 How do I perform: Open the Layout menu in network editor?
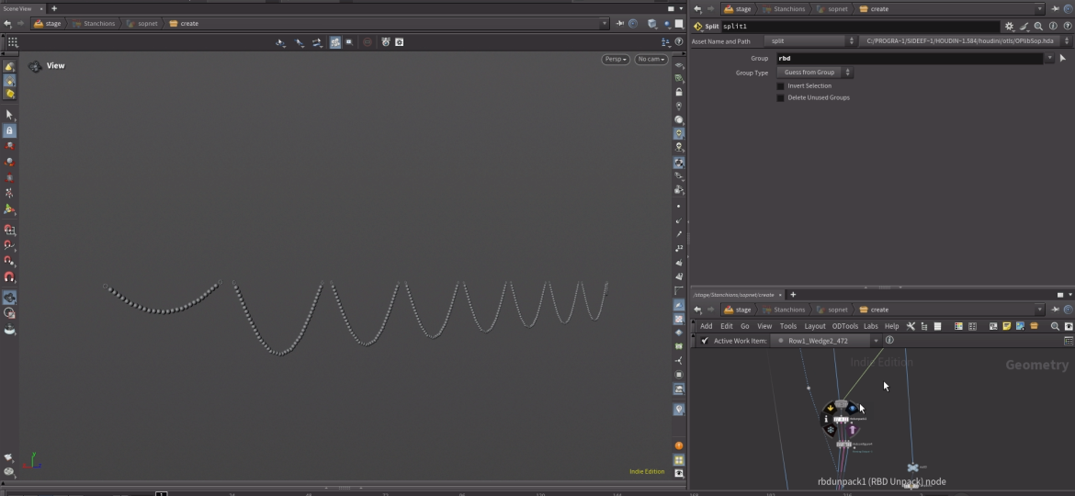click(x=815, y=326)
